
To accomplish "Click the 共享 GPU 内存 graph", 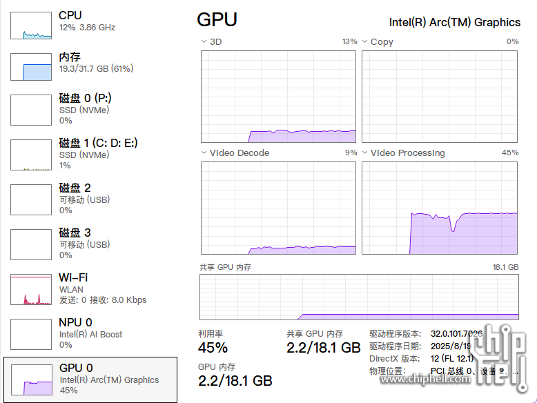I will 359,297.
